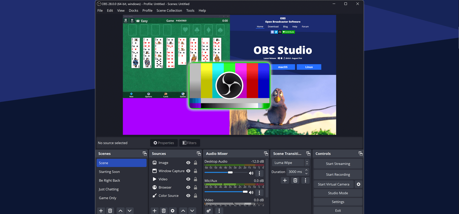Decrease transition duration with down arrow
Screen dimensions: 459x214
[306, 174]
